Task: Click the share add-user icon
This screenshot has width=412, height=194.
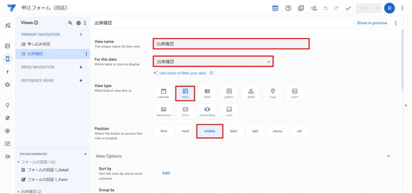Action: 314,8
